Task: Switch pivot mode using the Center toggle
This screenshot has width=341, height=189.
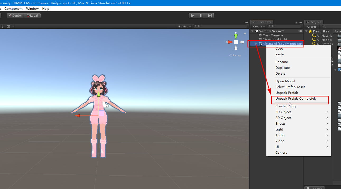Action: tap(15, 15)
